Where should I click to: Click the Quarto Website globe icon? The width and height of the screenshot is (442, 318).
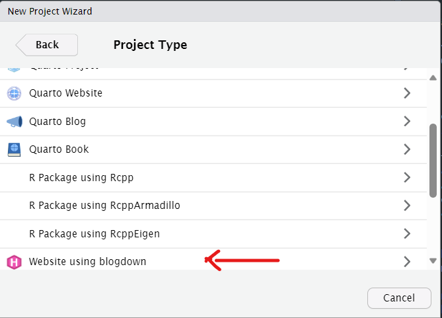[14, 93]
